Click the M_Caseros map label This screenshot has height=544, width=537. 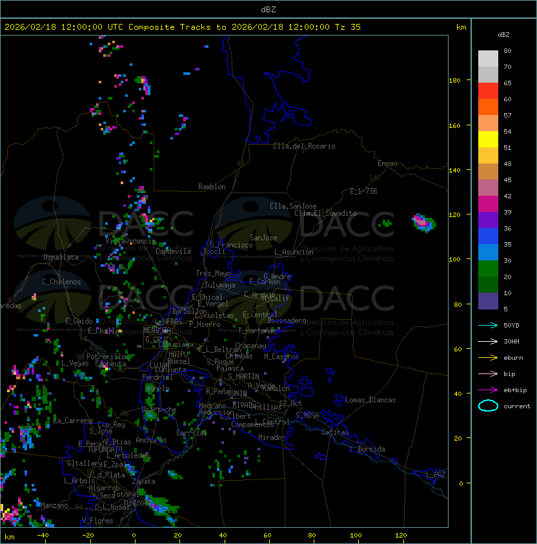coord(281,356)
